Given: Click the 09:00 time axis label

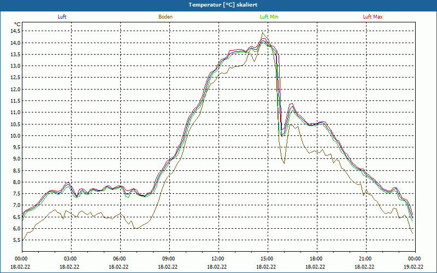Looking at the screenshot, I should 168,259.
